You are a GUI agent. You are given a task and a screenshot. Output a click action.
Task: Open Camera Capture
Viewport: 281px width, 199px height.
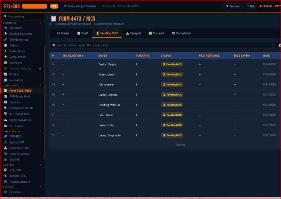[x=19, y=154]
